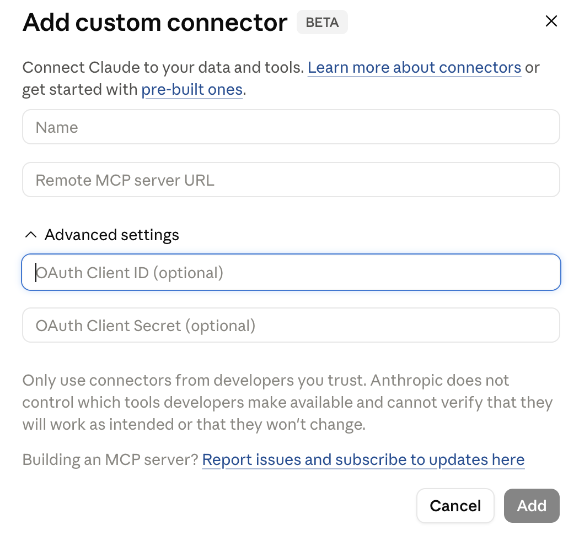
Task: Click the OAuth Client Secret field
Action: (x=291, y=325)
